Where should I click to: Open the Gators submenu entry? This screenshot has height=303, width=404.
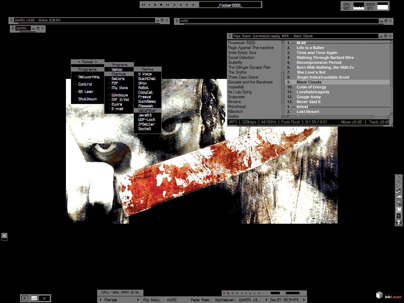coord(119,79)
